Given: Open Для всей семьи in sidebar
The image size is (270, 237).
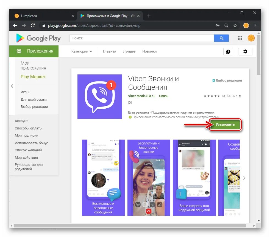Looking at the screenshot, I should (x=34, y=100).
